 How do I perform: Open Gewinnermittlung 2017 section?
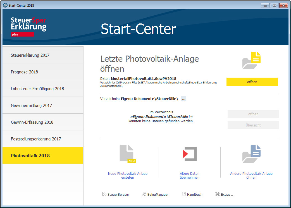point(43,105)
